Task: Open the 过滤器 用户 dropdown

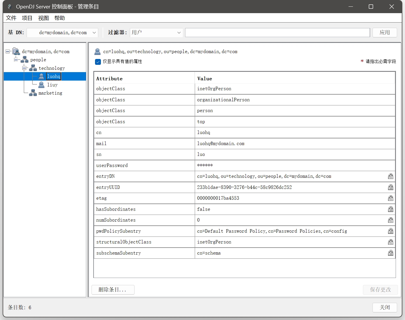Action: (156, 32)
